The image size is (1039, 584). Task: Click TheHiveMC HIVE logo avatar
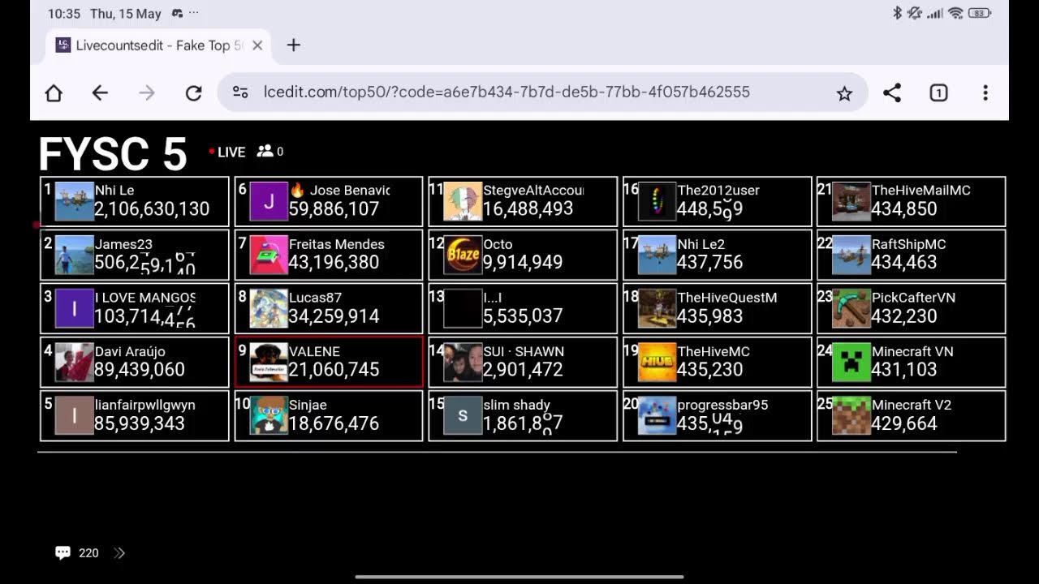657,363
